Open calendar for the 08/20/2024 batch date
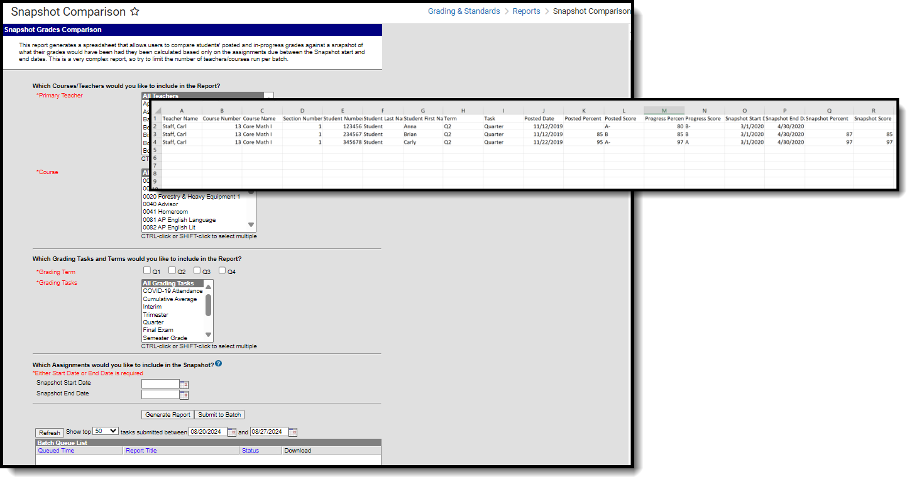The width and height of the screenshot is (912, 484). [x=232, y=432]
